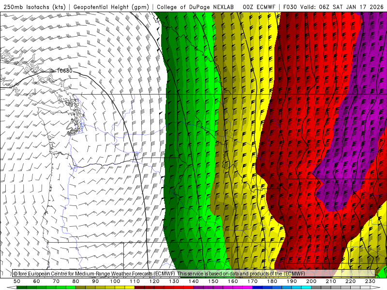Click the dark blue swatch starting at 170 kts
The image size is (387, 290).
pos(257,288)
